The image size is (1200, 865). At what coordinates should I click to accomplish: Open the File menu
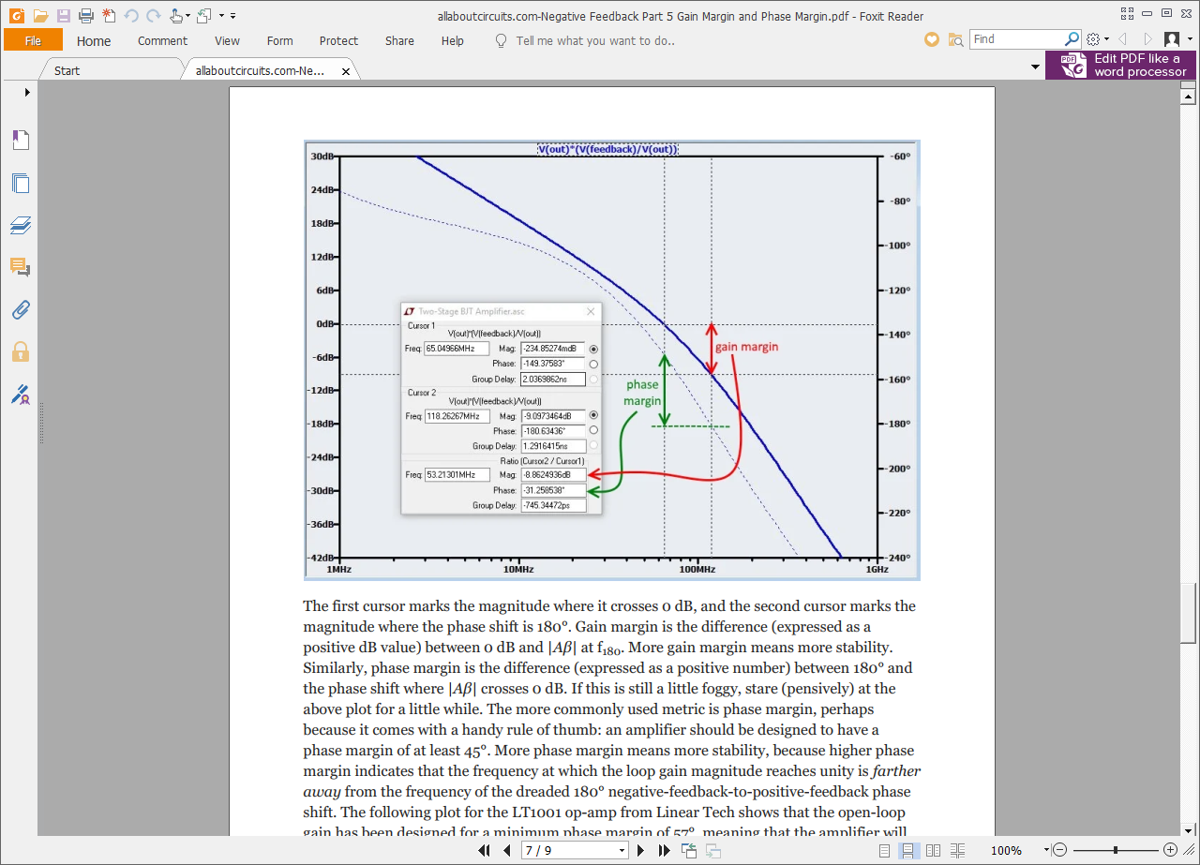coord(33,40)
